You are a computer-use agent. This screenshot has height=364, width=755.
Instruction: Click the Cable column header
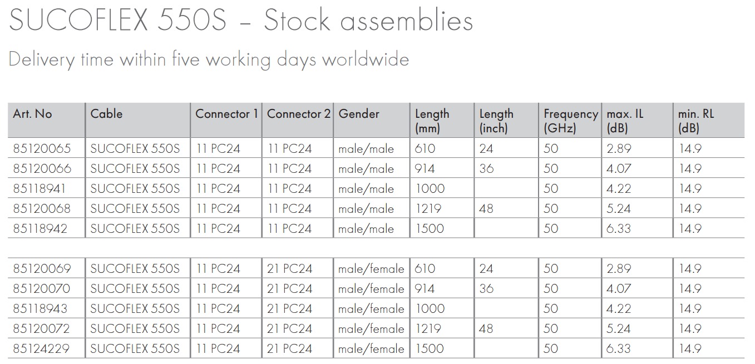point(106,114)
